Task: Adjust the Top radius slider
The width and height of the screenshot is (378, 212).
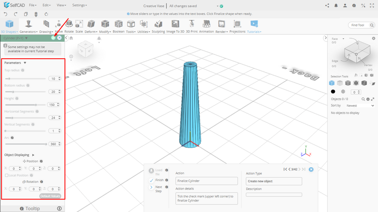Action: point(25,79)
